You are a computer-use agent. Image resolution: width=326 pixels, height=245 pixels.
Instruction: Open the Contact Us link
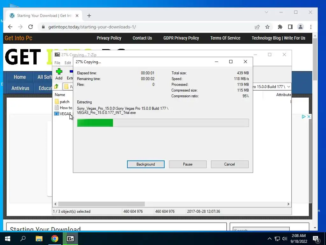click(142, 38)
